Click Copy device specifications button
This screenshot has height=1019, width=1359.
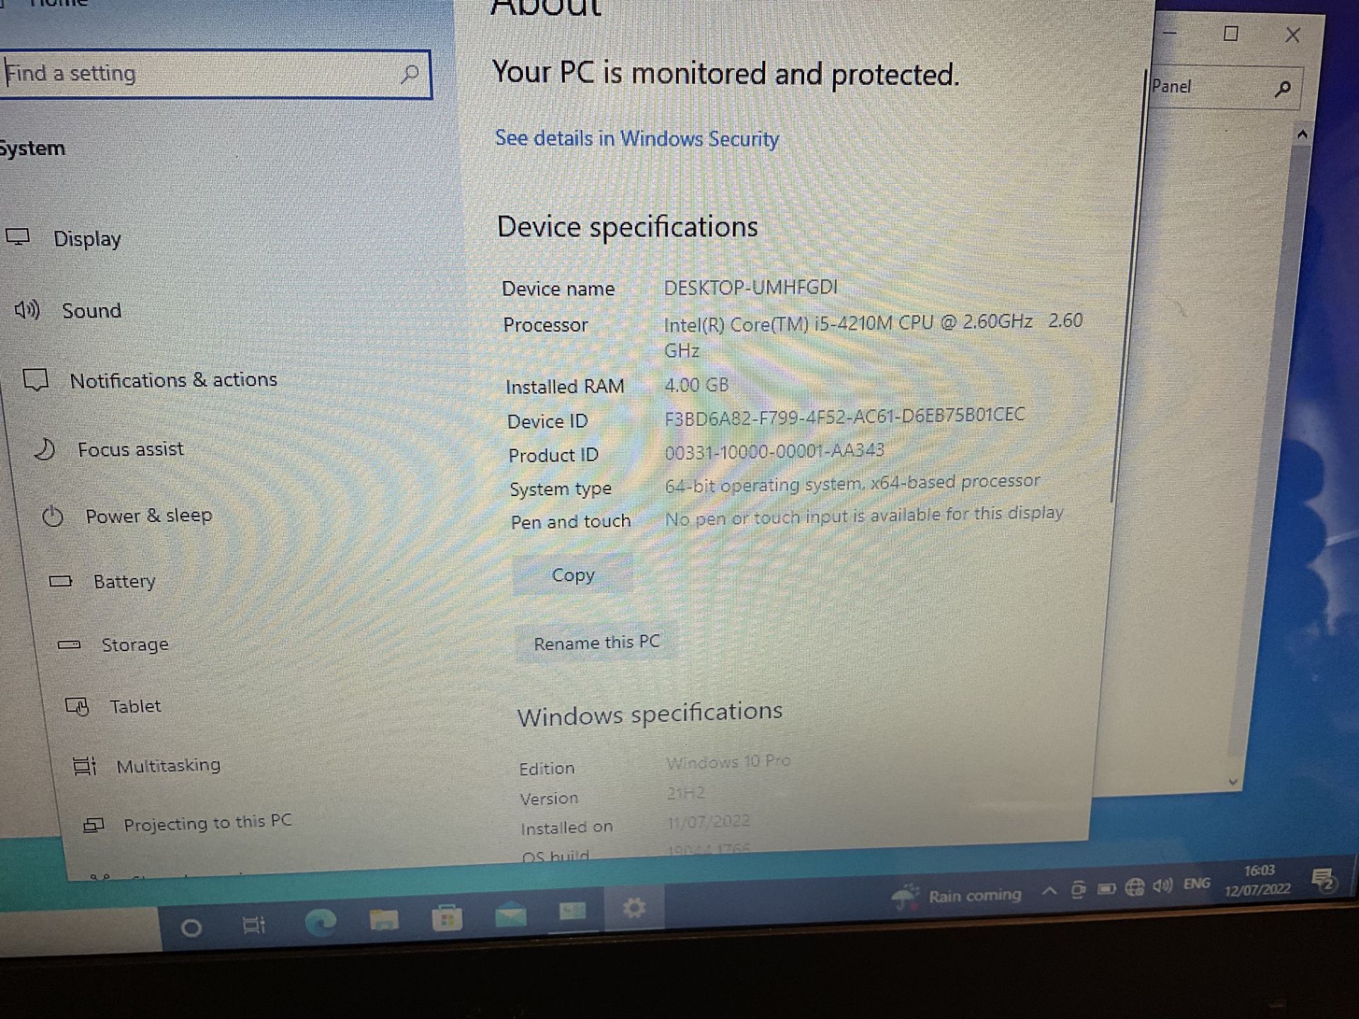click(573, 575)
